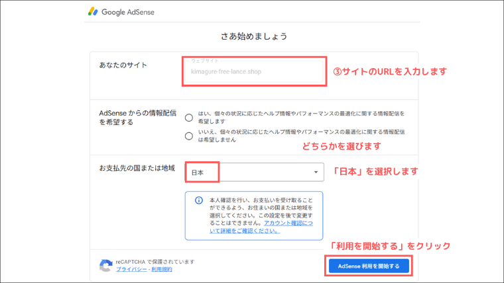Open the アカウント確認について詳細 link
This screenshot has height=283, width=504.
(x=261, y=227)
